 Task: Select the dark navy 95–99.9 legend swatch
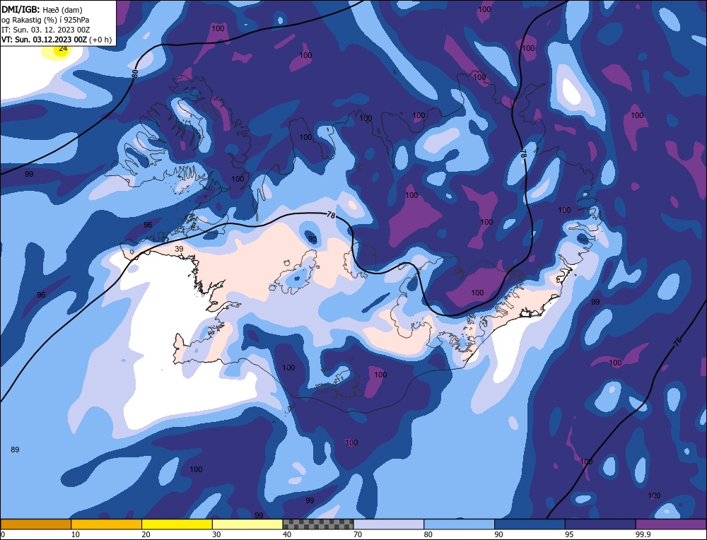(x=600, y=524)
